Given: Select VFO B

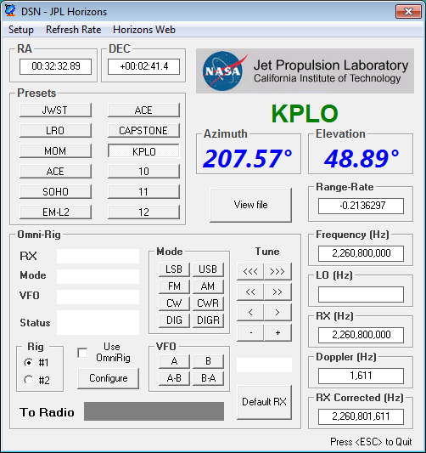Looking at the screenshot, I should point(208,361).
